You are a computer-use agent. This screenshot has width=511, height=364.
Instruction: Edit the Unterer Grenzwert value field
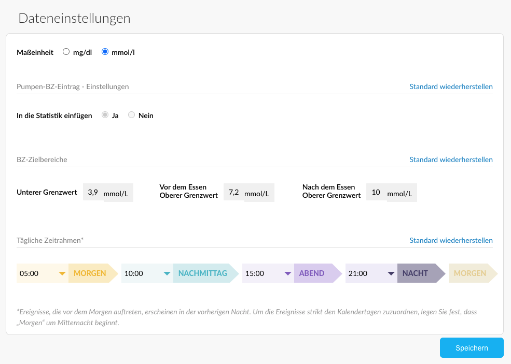click(93, 192)
